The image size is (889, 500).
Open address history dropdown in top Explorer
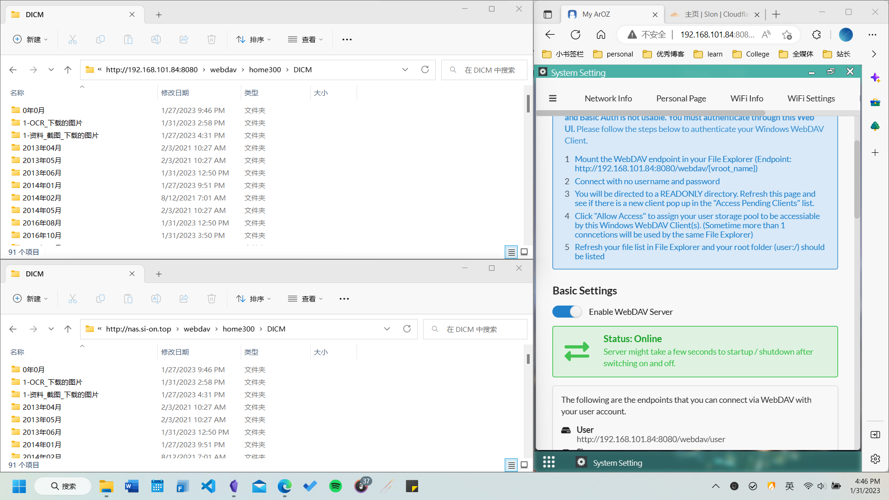click(405, 69)
